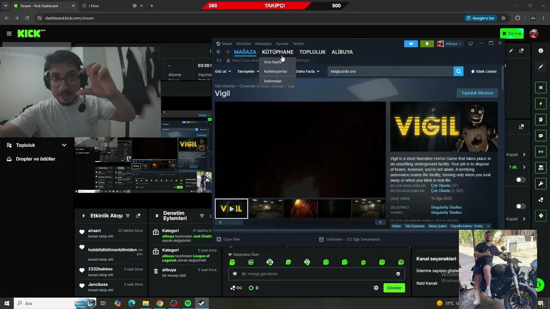
Task: Click the pencil edit icon in Kick sidebar
Action: 541,67
